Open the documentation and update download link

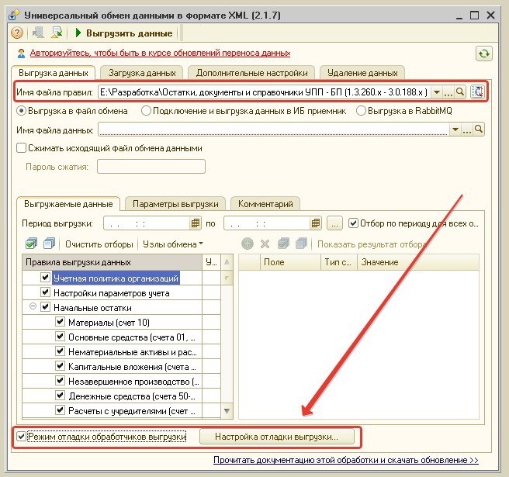pyautogui.click(x=346, y=460)
